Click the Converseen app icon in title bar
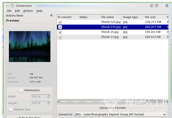172x118 pixels. coord(7,6)
